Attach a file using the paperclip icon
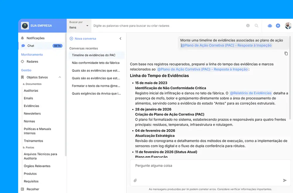Image resolution: width=293 pixels, height=193 pixels. coord(135,180)
